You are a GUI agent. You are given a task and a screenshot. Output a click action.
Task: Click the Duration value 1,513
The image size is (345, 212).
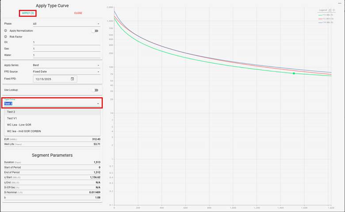click(97, 162)
